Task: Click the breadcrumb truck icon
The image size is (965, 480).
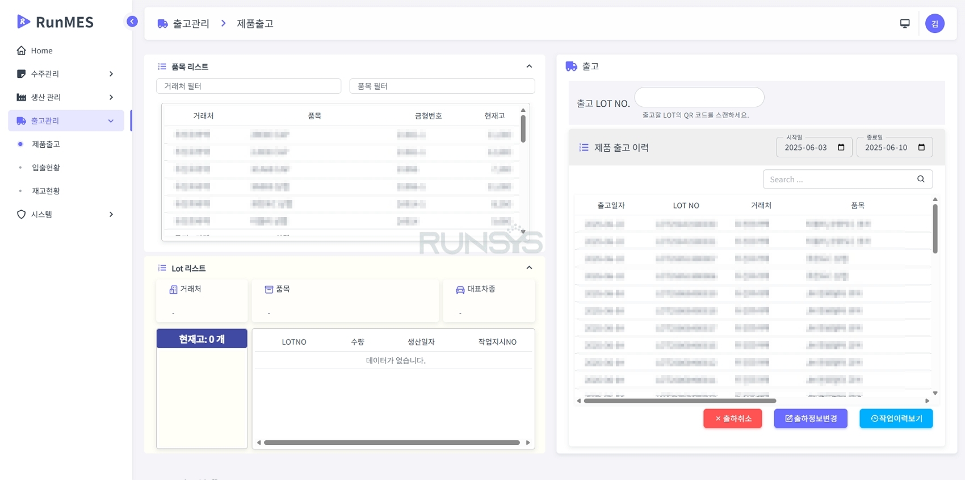Action: 162,24
